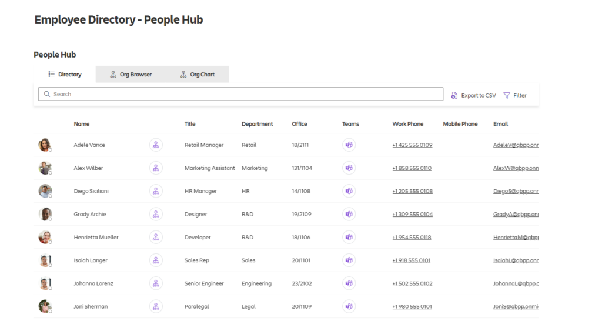
Task: Click office value 23/2102
Action: [x=302, y=283]
